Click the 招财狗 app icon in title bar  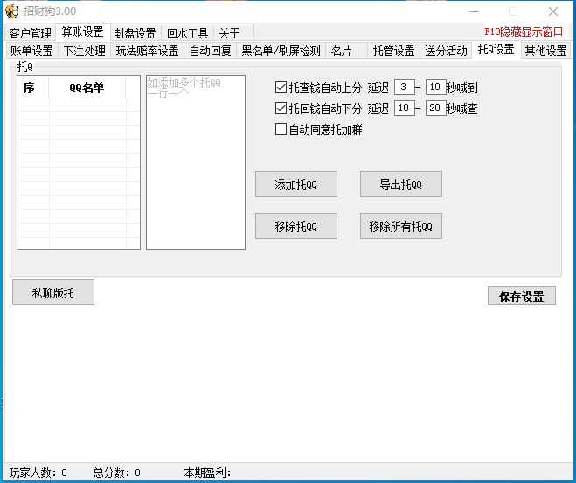[x=12, y=11]
